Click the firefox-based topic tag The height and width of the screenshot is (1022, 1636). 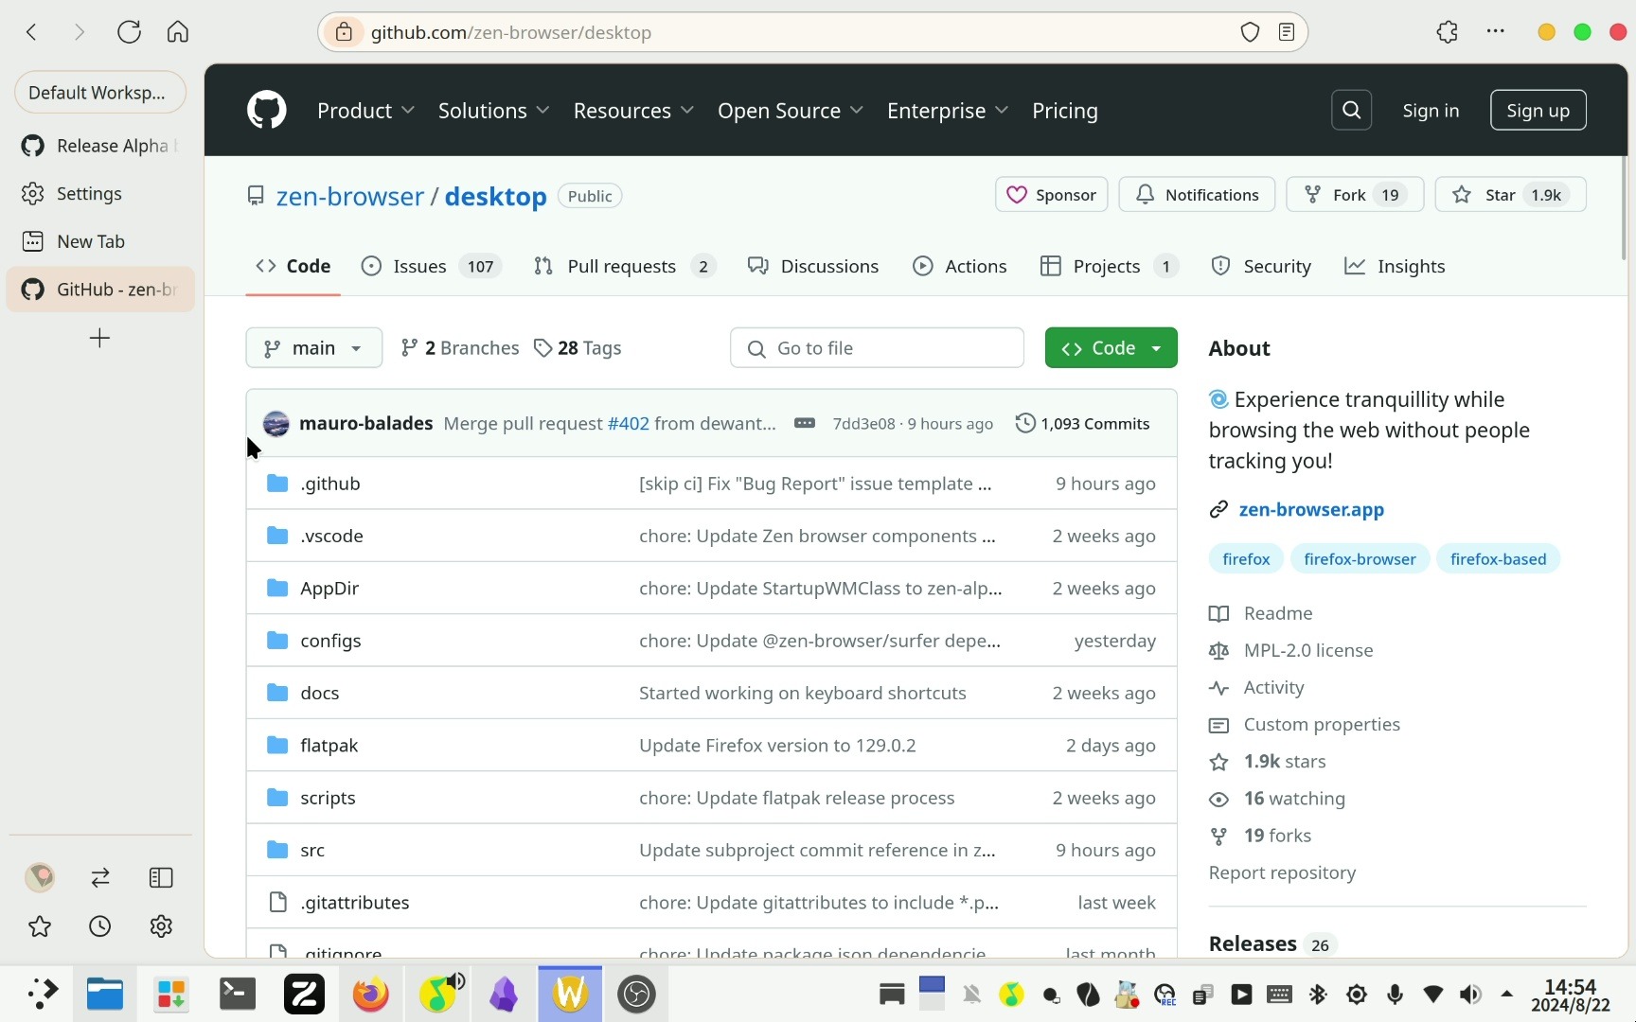[x=1498, y=559]
